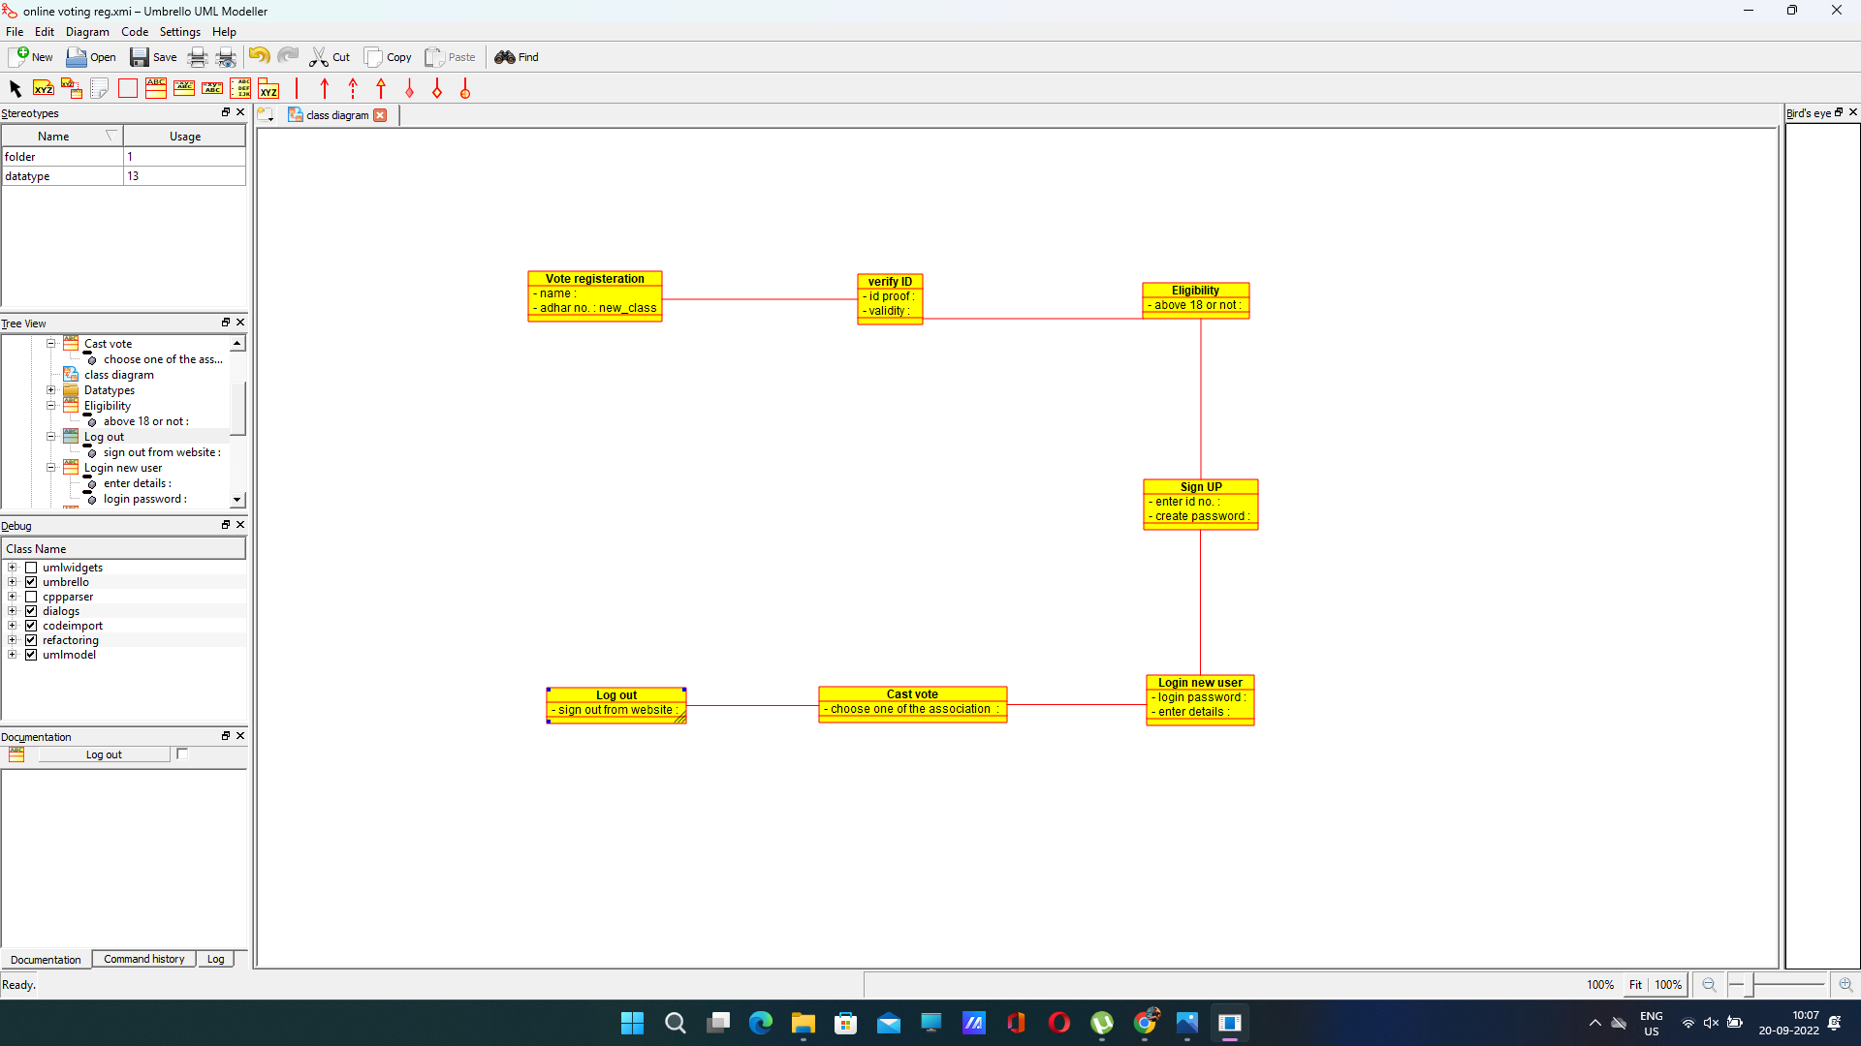Click the Fit zoom button
This screenshot has width=1861, height=1046.
[x=1635, y=984]
